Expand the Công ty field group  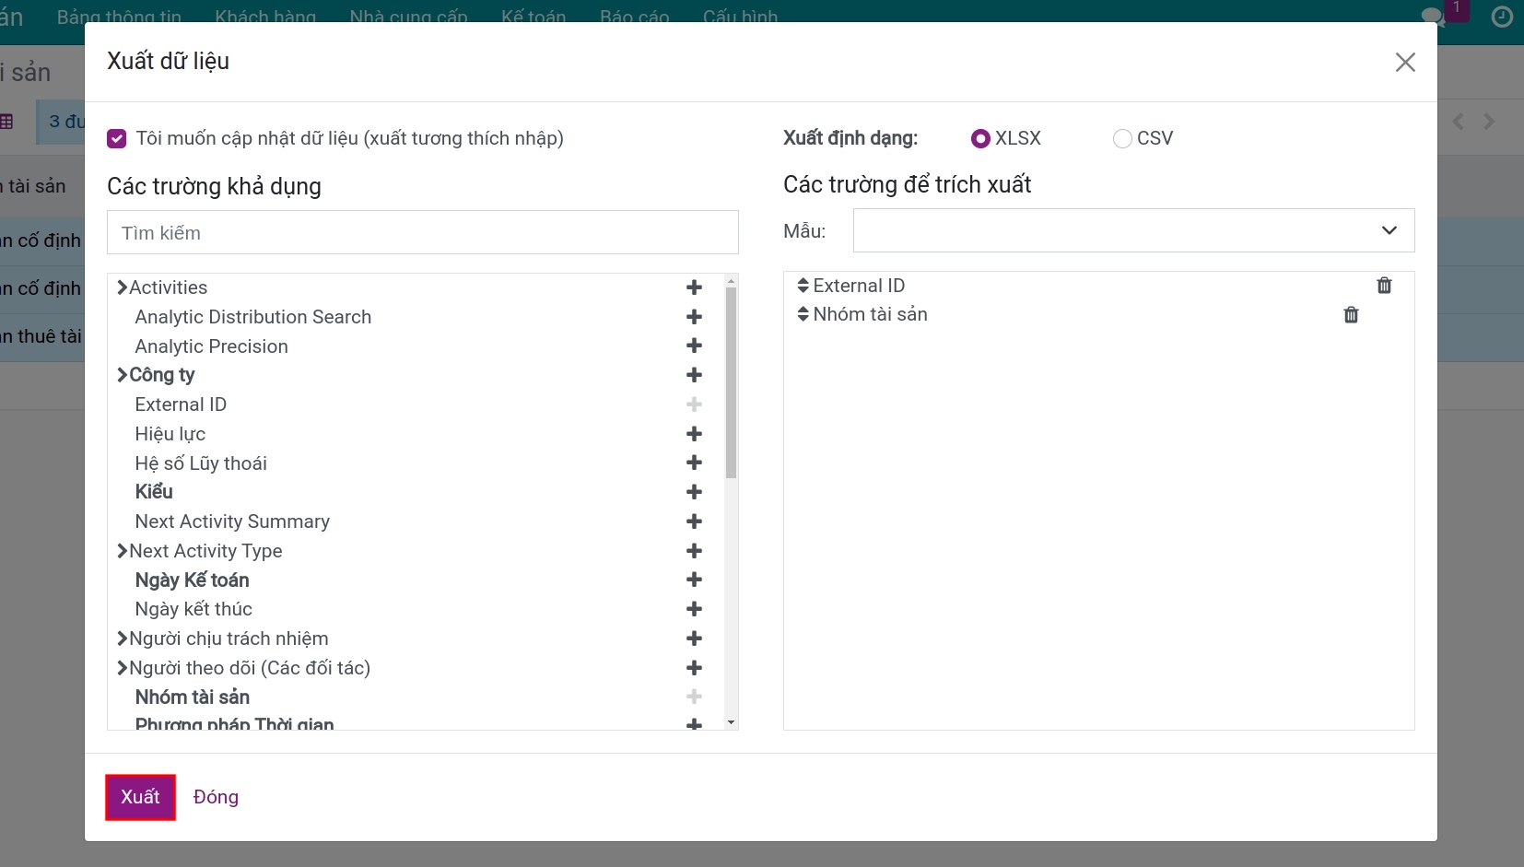tap(122, 375)
